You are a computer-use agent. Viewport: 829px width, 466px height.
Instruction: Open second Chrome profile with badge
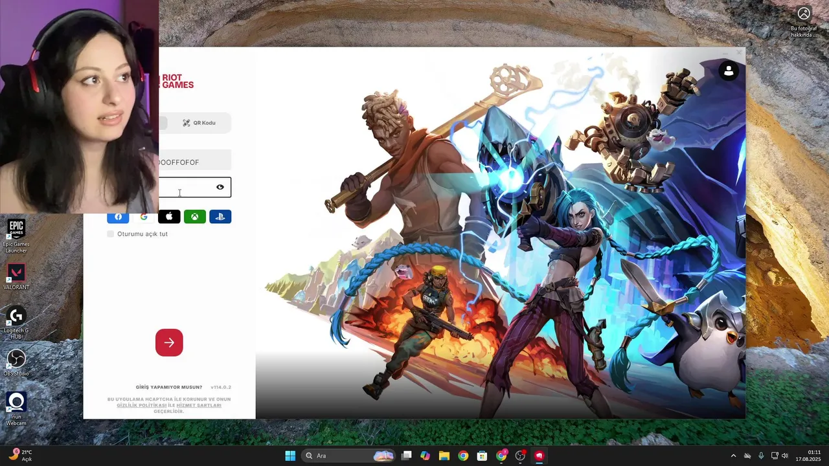pos(501,456)
